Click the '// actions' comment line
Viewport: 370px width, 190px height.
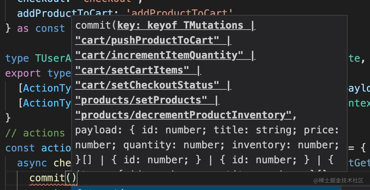[x=35, y=133]
